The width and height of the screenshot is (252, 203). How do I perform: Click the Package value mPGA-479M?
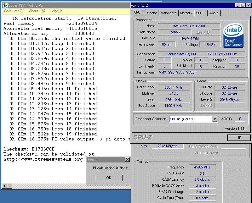point(189,38)
